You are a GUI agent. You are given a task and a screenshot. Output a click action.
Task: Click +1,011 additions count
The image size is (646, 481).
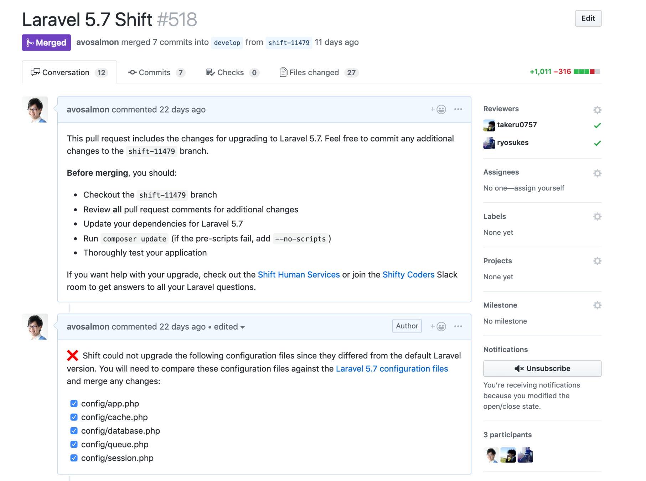click(x=540, y=72)
